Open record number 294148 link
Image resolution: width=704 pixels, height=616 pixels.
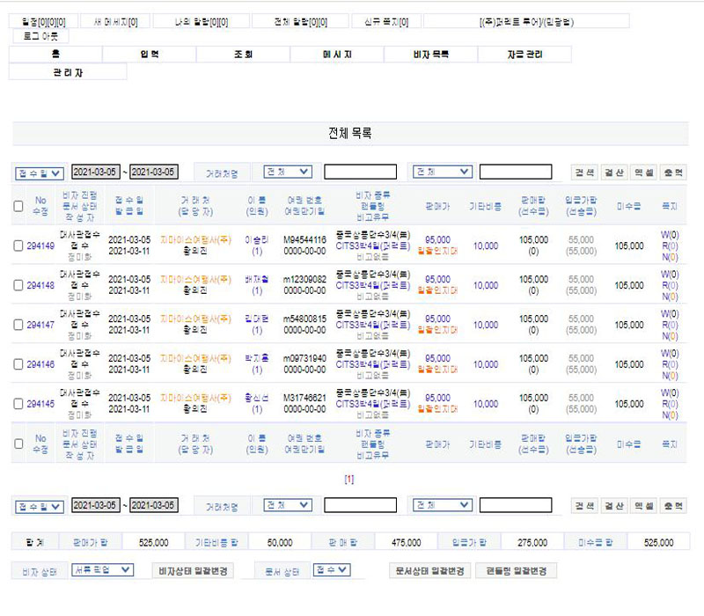(40, 286)
